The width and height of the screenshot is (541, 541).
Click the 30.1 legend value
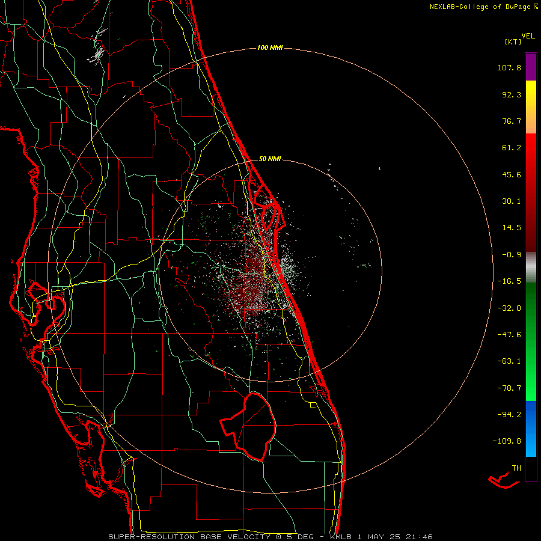point(512,201)
